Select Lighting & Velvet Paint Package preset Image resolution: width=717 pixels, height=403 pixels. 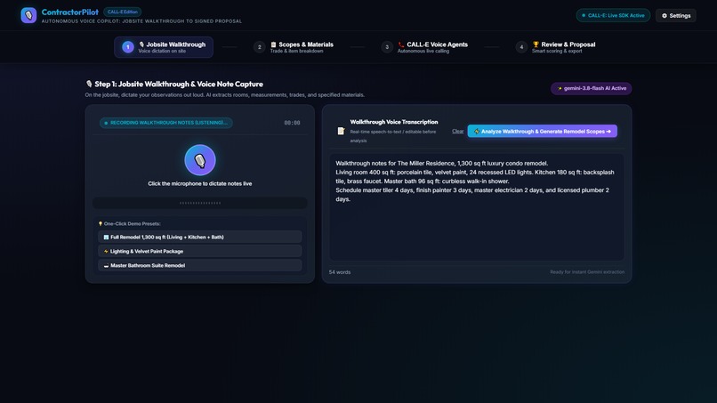(x=200, y=251)
